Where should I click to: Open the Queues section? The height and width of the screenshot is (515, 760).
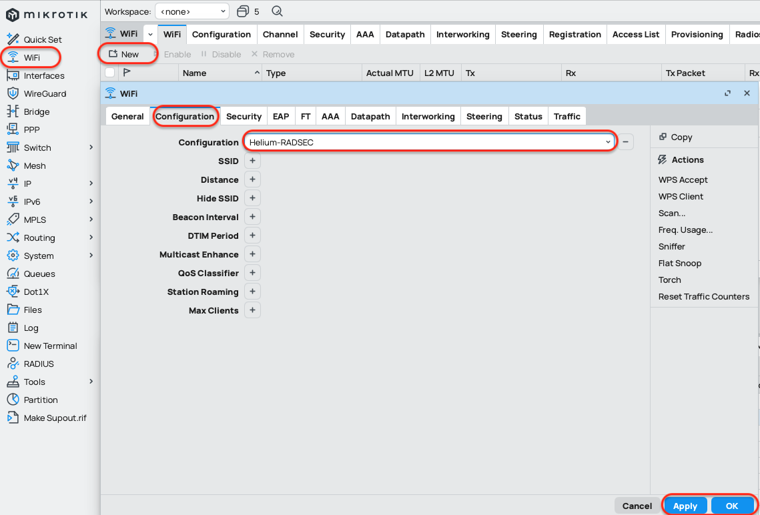point(39,274)
